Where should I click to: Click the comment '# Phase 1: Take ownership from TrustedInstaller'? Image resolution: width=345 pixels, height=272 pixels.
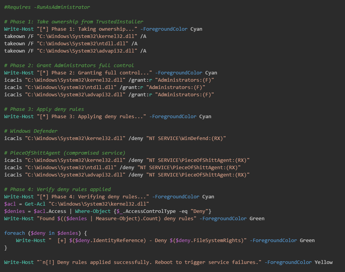73,22
